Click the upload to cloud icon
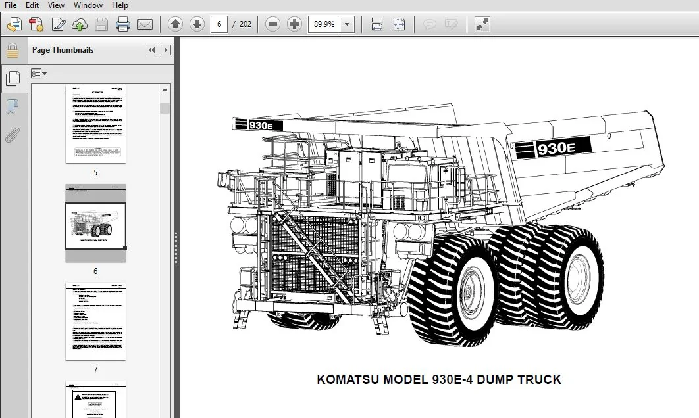Screen dimensions: 699x418 80,24
